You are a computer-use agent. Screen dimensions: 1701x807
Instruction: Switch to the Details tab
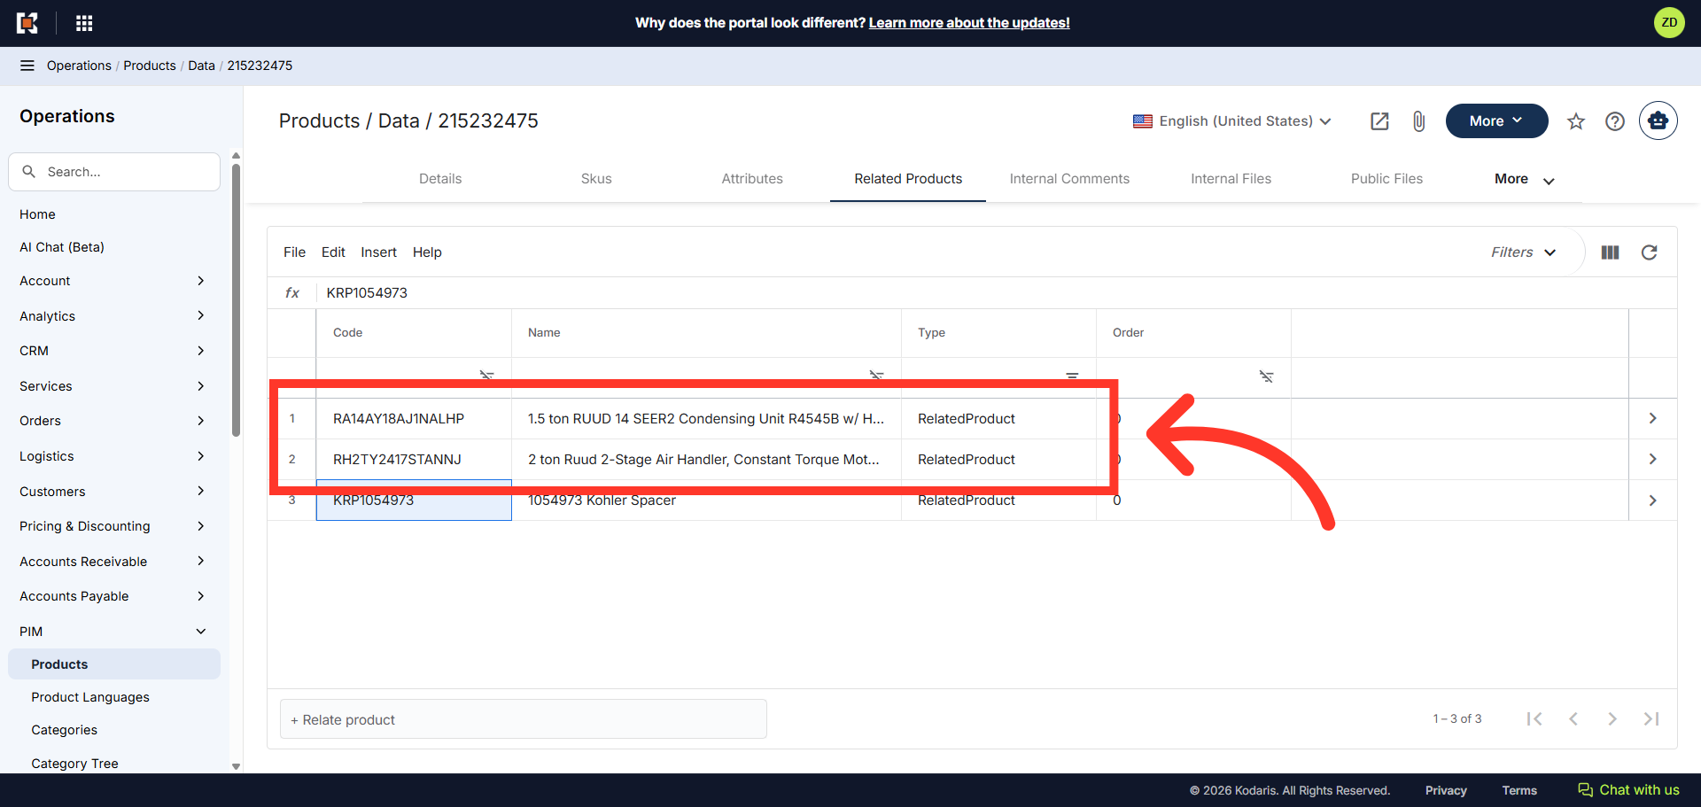(440, 179)
